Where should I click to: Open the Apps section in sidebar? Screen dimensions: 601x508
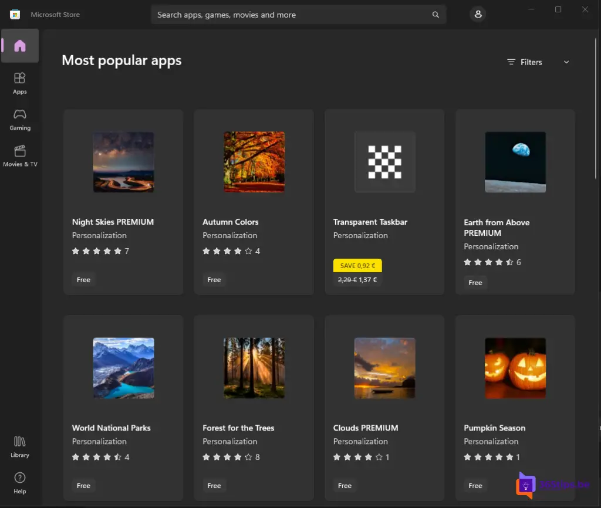(20, 82)
